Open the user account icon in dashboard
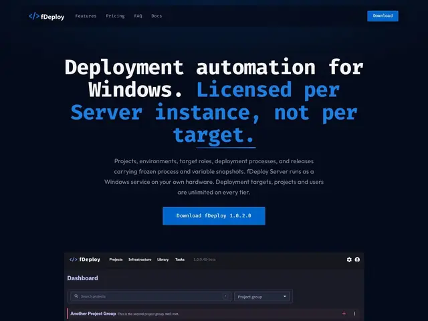Viewport: 428px width, 321px height. (357, 259)
